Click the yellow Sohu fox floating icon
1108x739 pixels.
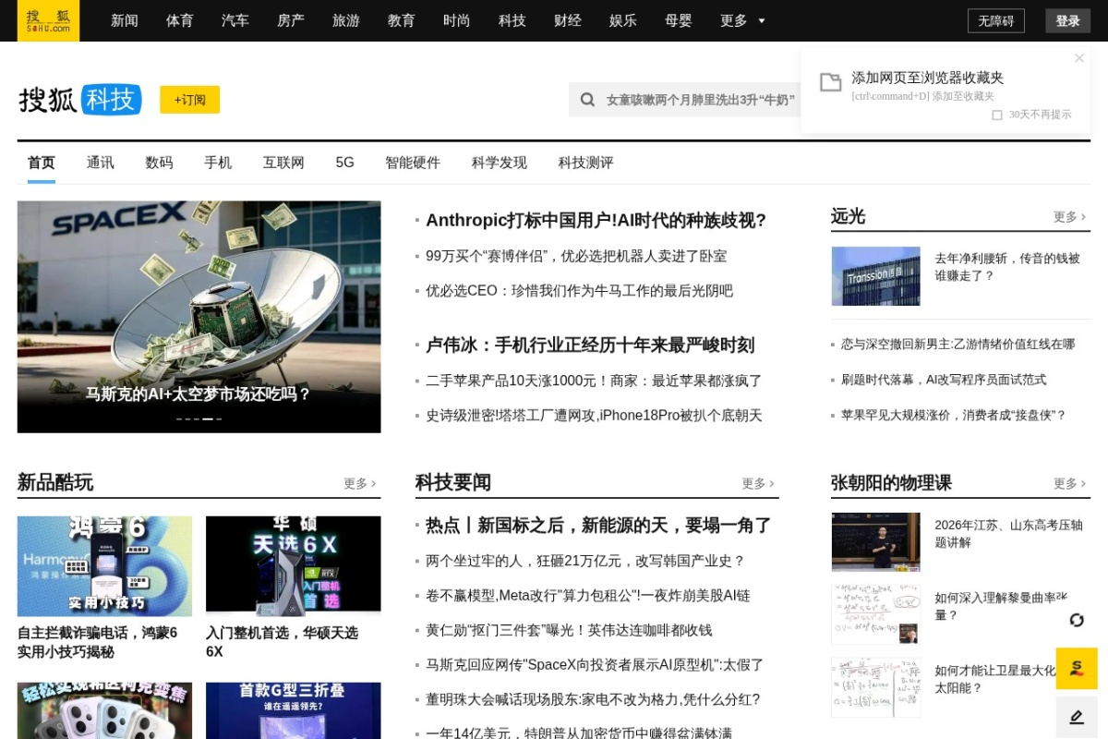[1077, 668]
